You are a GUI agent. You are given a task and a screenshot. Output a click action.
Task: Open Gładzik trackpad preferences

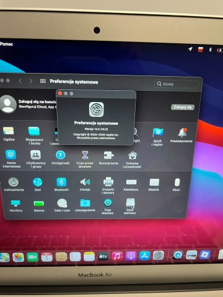coord(154,184)
